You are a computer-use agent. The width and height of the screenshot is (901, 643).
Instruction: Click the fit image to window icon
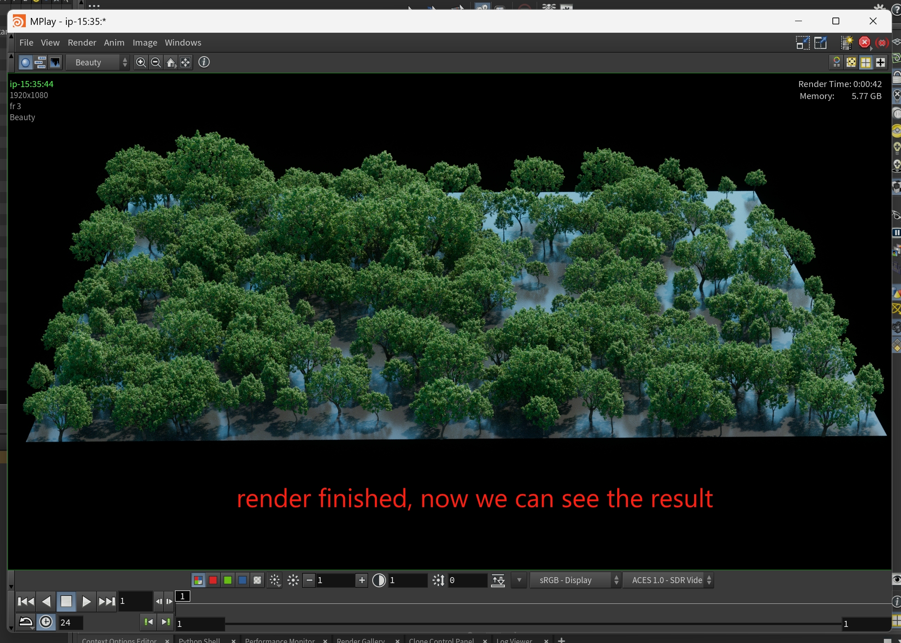point(186,62)
